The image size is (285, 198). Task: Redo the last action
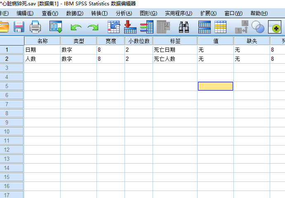pos(93,27)
